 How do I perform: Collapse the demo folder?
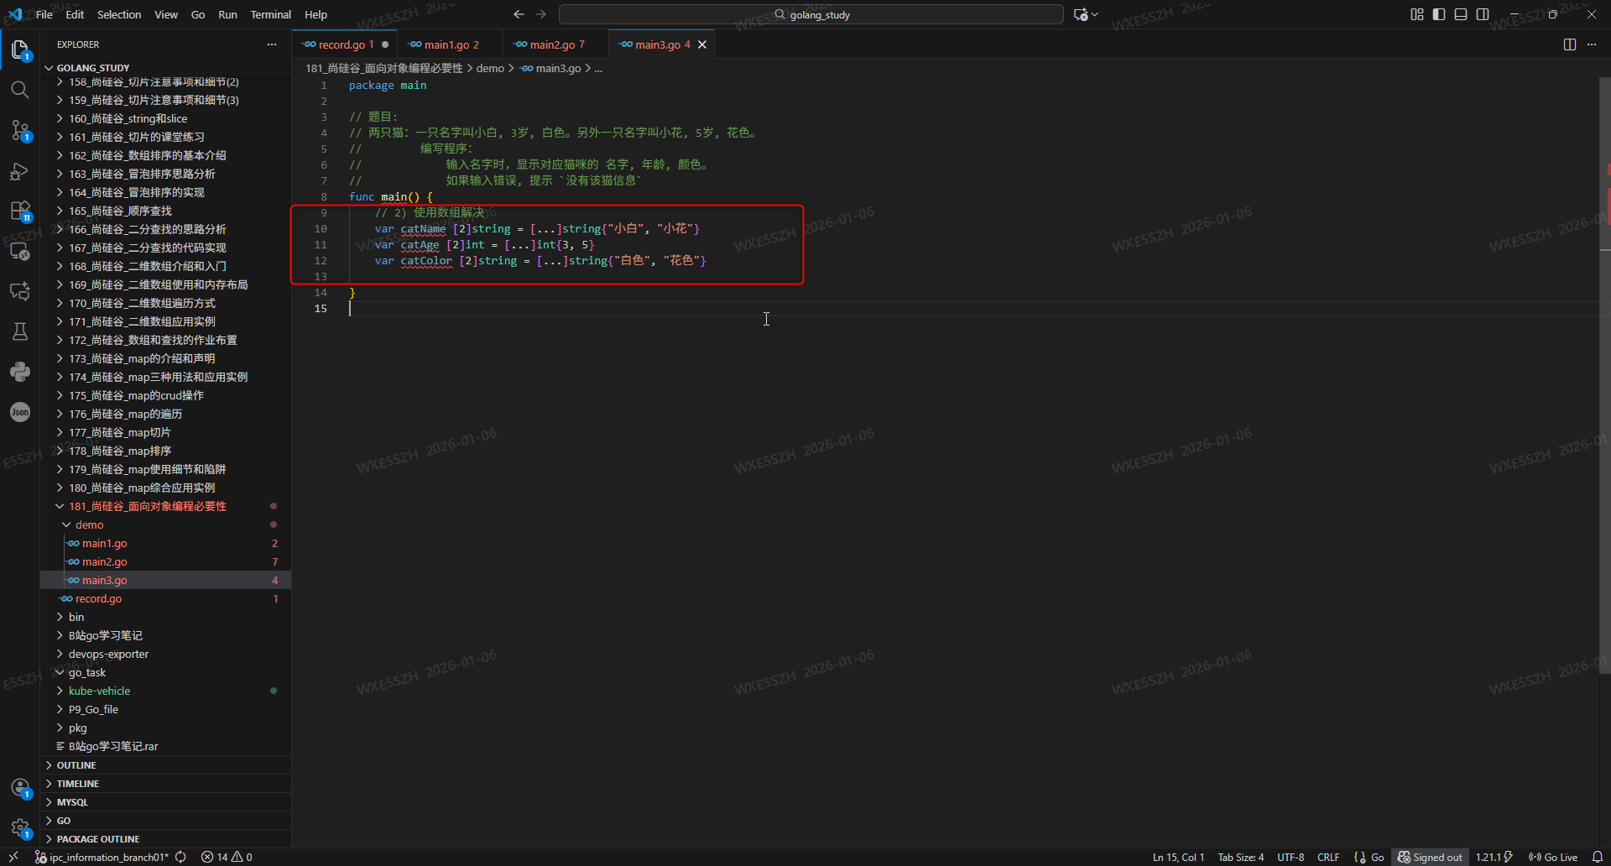[x=166, y=524]
